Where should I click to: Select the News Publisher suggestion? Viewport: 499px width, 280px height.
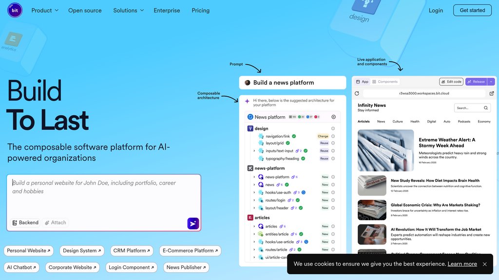(x=186, y=267)
